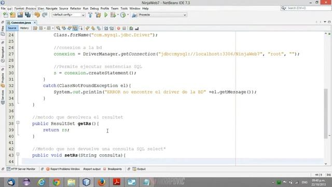Collapse setRs method fold at line 43

(x=18, y=154)
